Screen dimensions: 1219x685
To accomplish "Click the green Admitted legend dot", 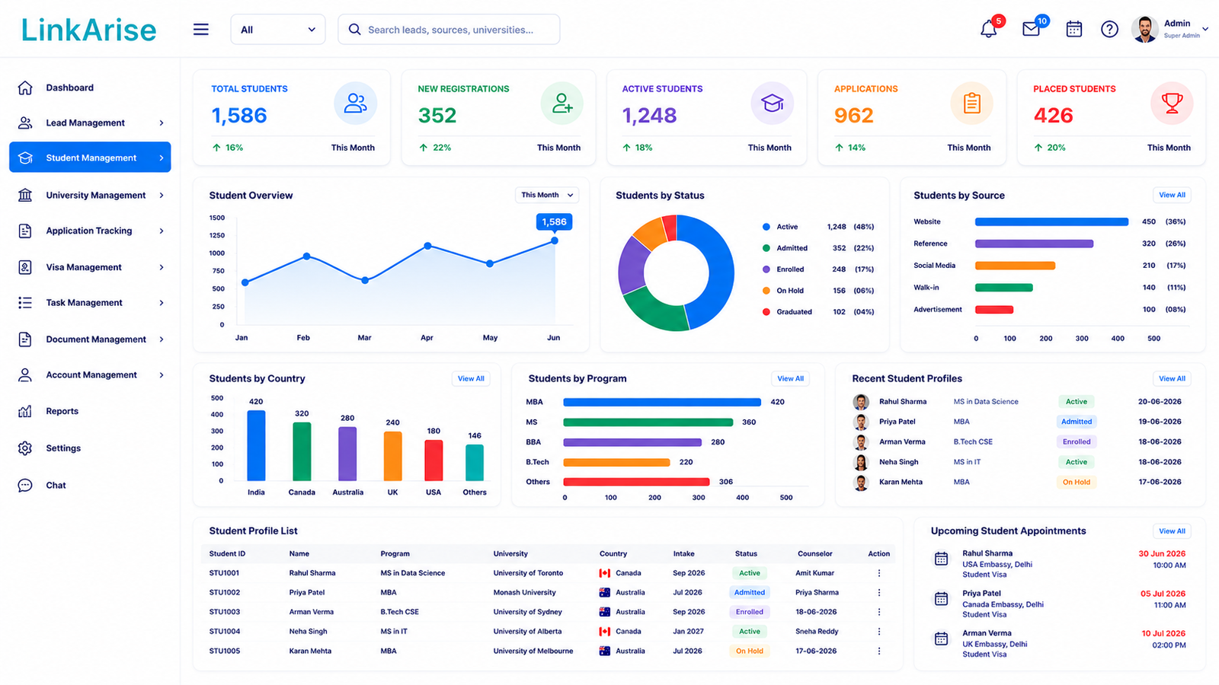I will (766, 248).
